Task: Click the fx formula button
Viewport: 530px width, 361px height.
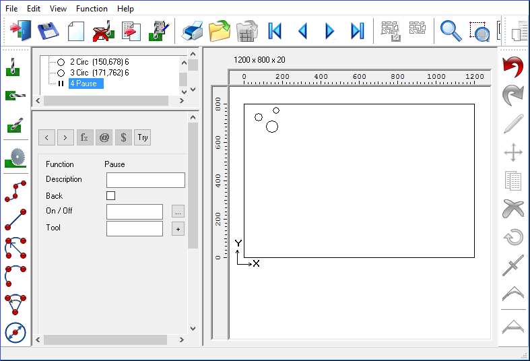Action: click(85, 137)
